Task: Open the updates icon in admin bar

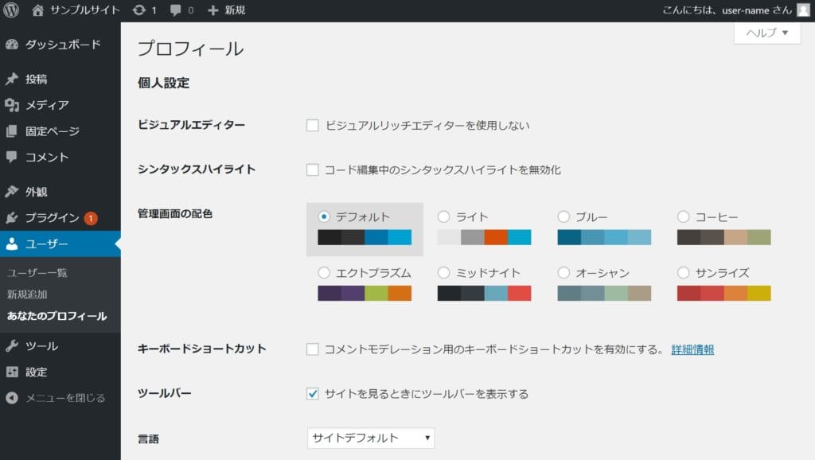Action: [139, 10]
